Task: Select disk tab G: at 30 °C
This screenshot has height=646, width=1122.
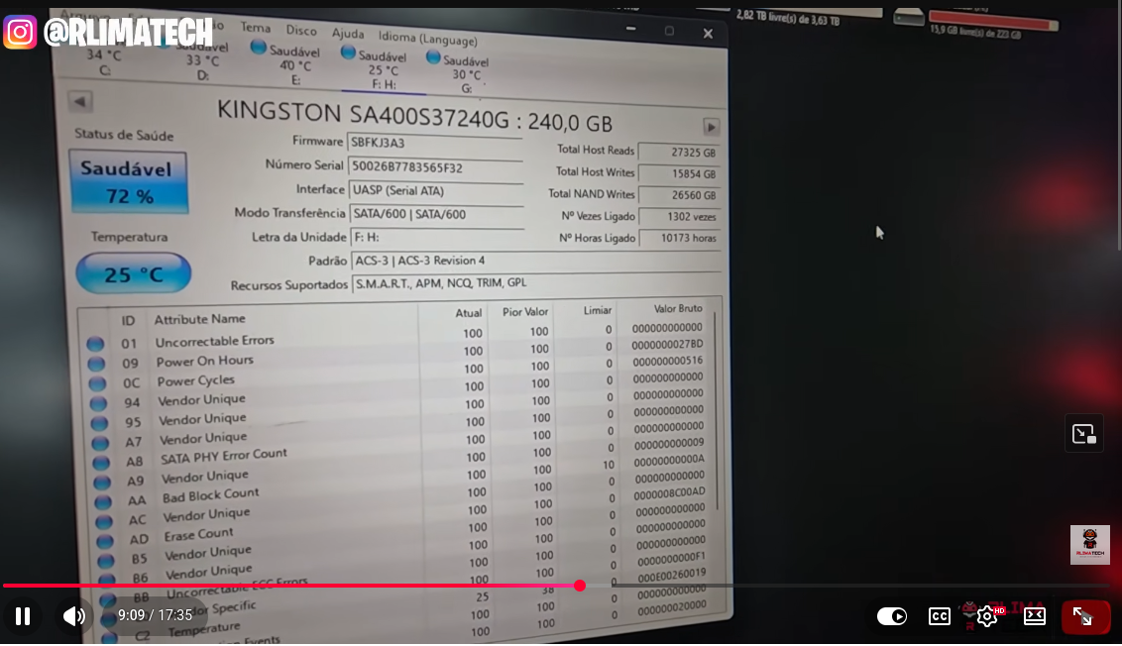Action: pos(458,73)
